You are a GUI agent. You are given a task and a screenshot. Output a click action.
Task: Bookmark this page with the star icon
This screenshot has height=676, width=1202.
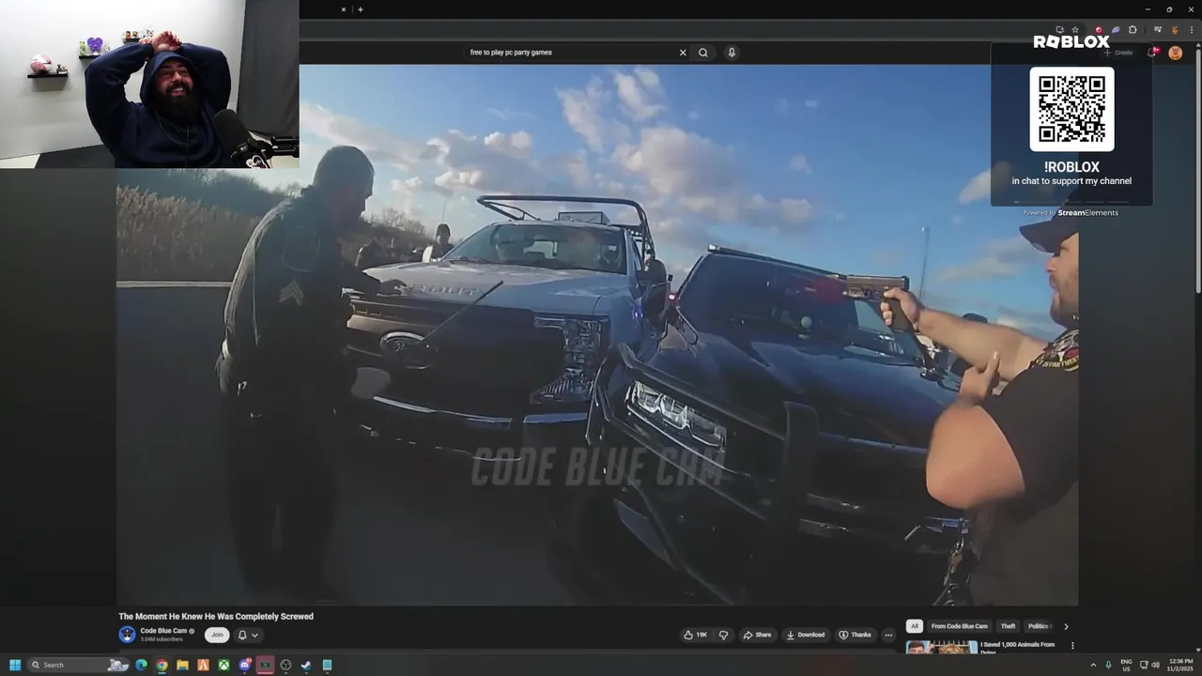pyautogui.click(x=1075, y=30)
